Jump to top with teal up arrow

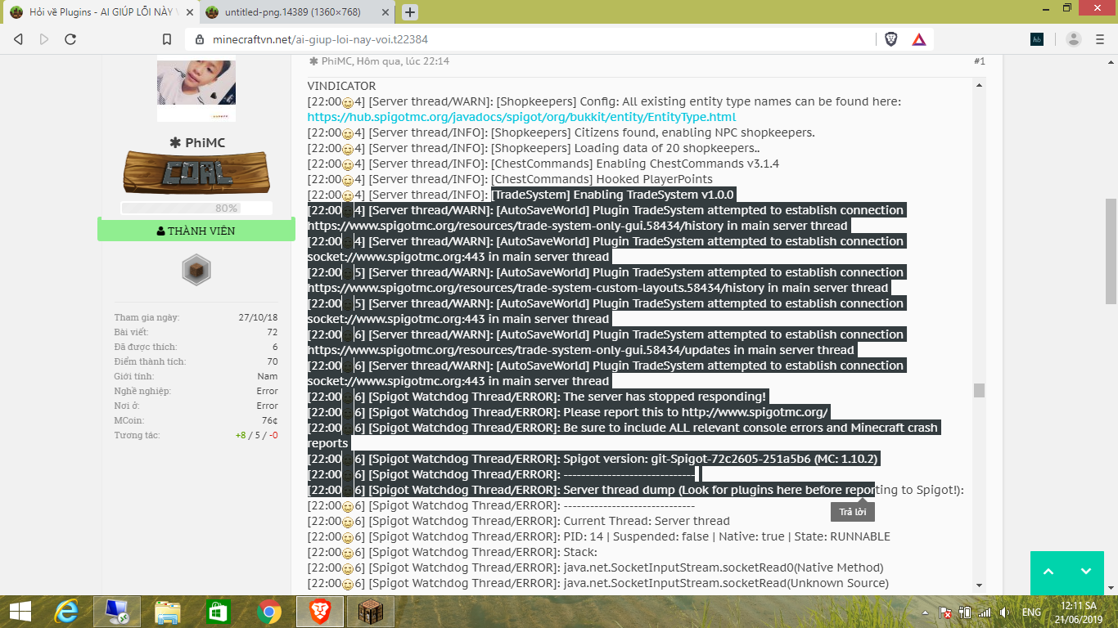click(1048, 572)
